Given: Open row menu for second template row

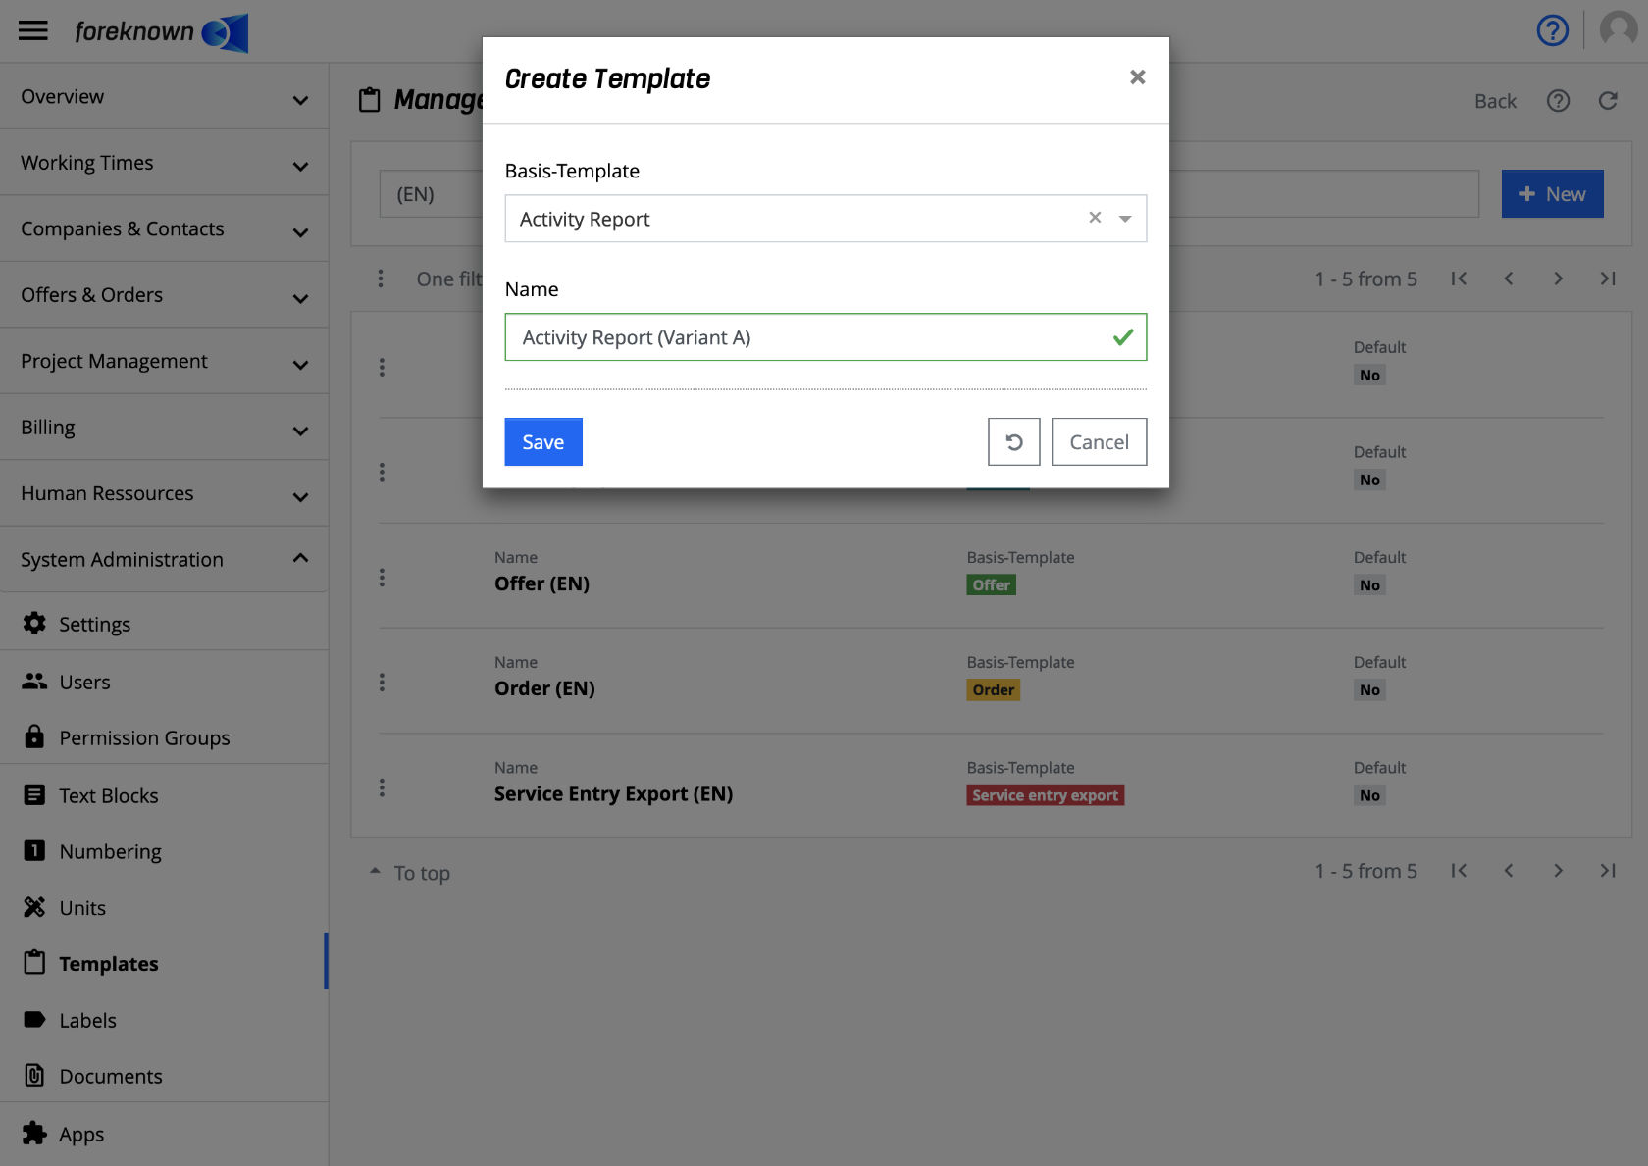Looking at the screenshot, I should pyautogui.click(x=382, y=473).
